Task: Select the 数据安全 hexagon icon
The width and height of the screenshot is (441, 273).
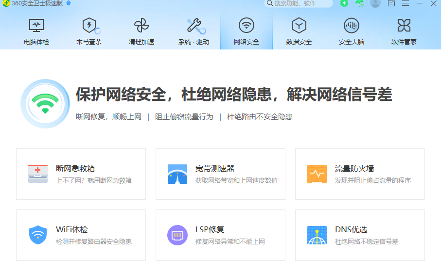Action: tap(299, 25)
